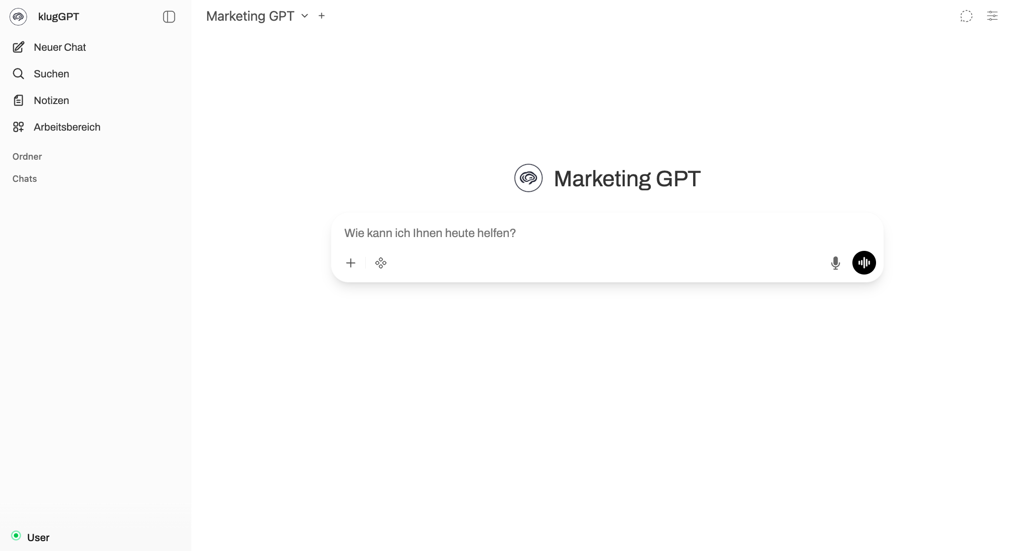Click the Arbeitsbereich grid icon

pos(18,127)
